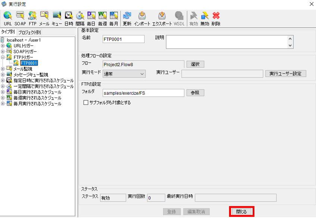Click the メール toolbar icon
The height and width of the screenshot is (218, 316).
tap(44, 19)
